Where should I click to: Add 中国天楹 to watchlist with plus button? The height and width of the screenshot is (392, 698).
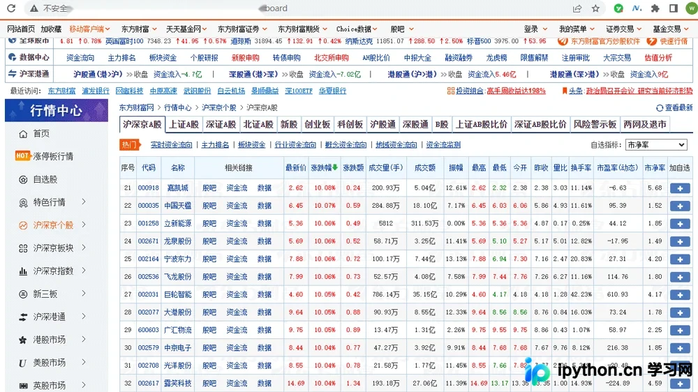tap(680, 206)
